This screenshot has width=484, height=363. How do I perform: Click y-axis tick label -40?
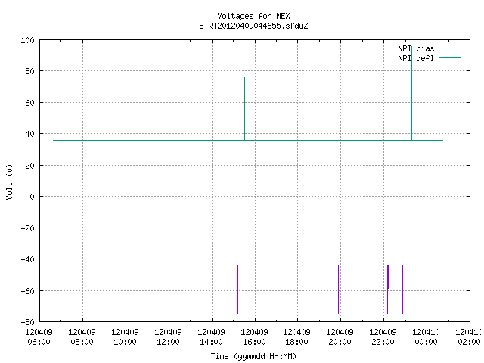click(x=27, y=259)
